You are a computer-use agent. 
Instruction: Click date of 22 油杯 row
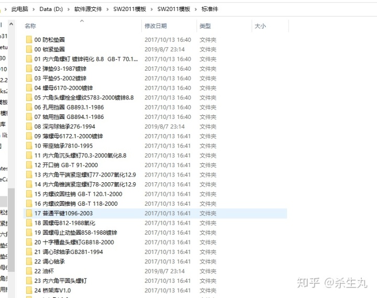click(x=165, y=271)
